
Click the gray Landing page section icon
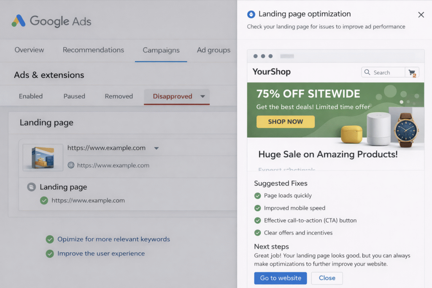coord(31,187)
